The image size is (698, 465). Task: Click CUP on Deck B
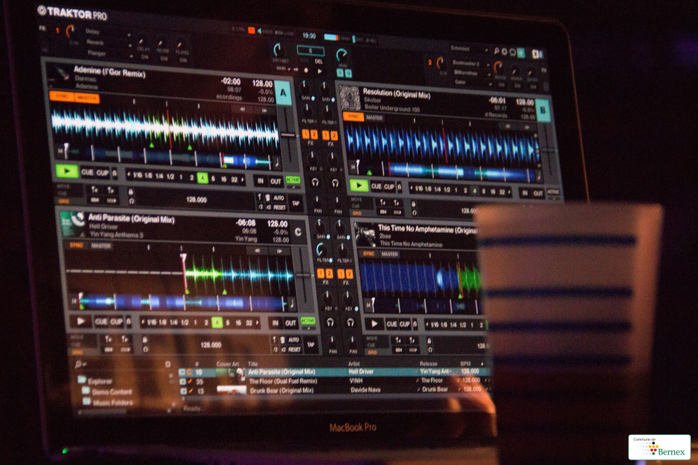(x=389, y=186)
